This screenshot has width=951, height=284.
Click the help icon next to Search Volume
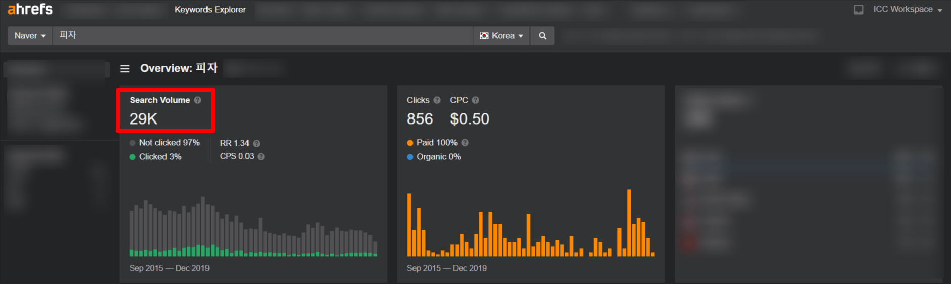198,100
